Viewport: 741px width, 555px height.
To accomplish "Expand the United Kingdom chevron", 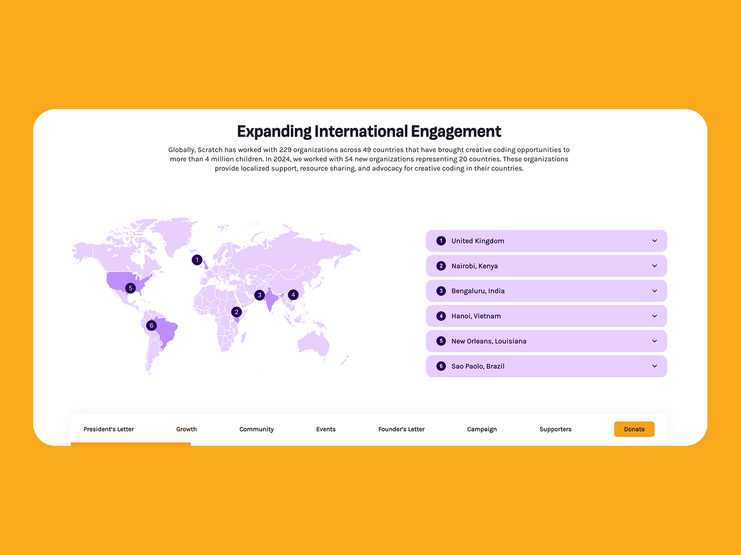I will 654,241.
